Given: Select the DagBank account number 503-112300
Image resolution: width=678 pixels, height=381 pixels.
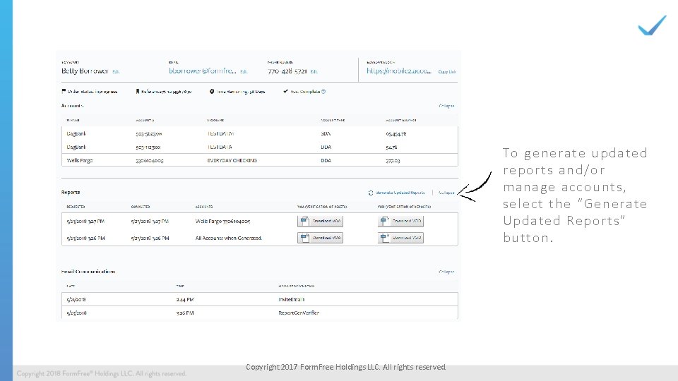Looking at the screenshot, I should (x=148, y=147).
